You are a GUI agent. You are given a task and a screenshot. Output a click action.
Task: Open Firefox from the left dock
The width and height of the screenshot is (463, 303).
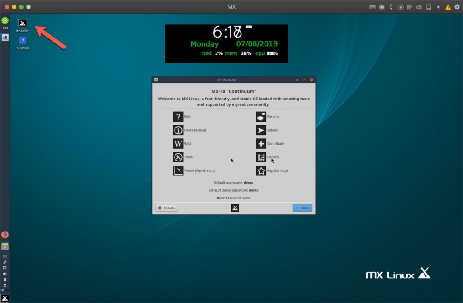coord(5,234)
